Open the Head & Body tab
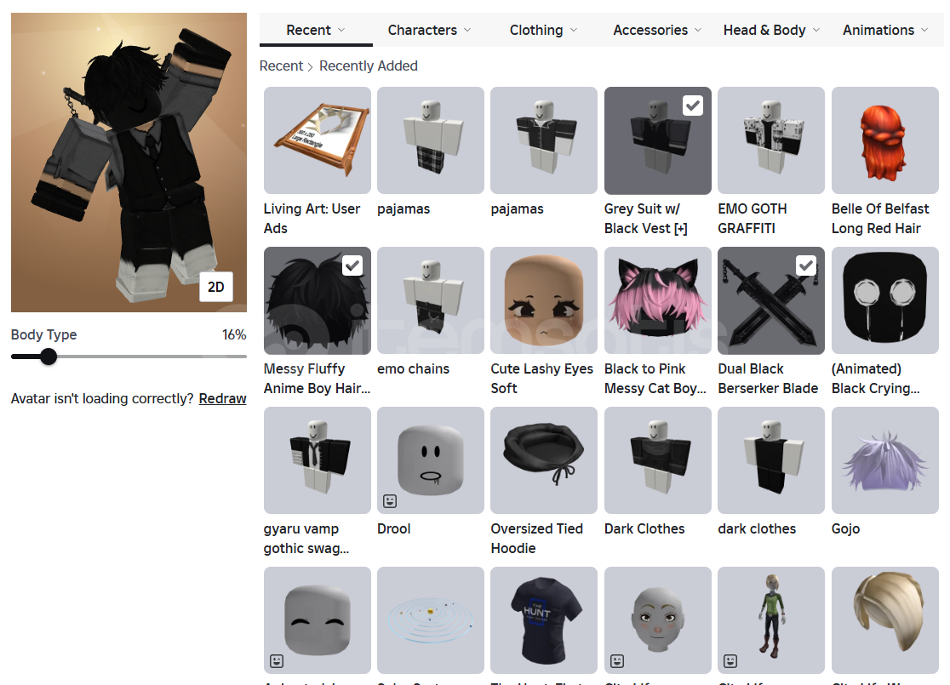 (770, 30)
